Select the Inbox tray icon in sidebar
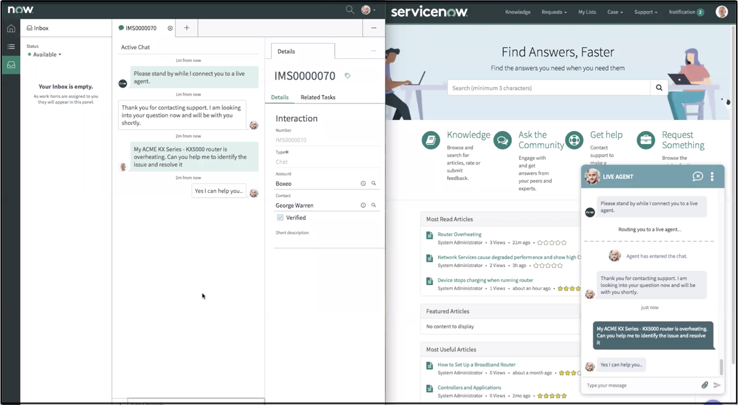This screenshot has height=405, width=738. (x=11, y=64)
